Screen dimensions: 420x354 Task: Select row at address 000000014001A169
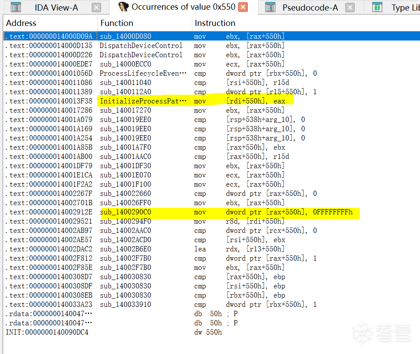[x=212, y=129]
